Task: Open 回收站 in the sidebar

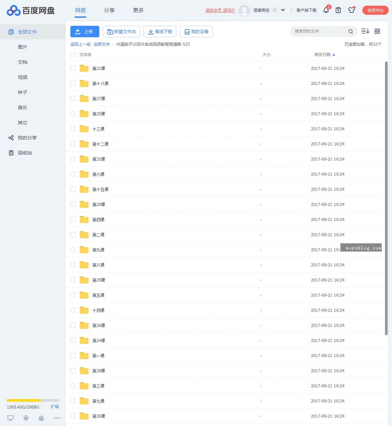Action: tap(25, 153)
